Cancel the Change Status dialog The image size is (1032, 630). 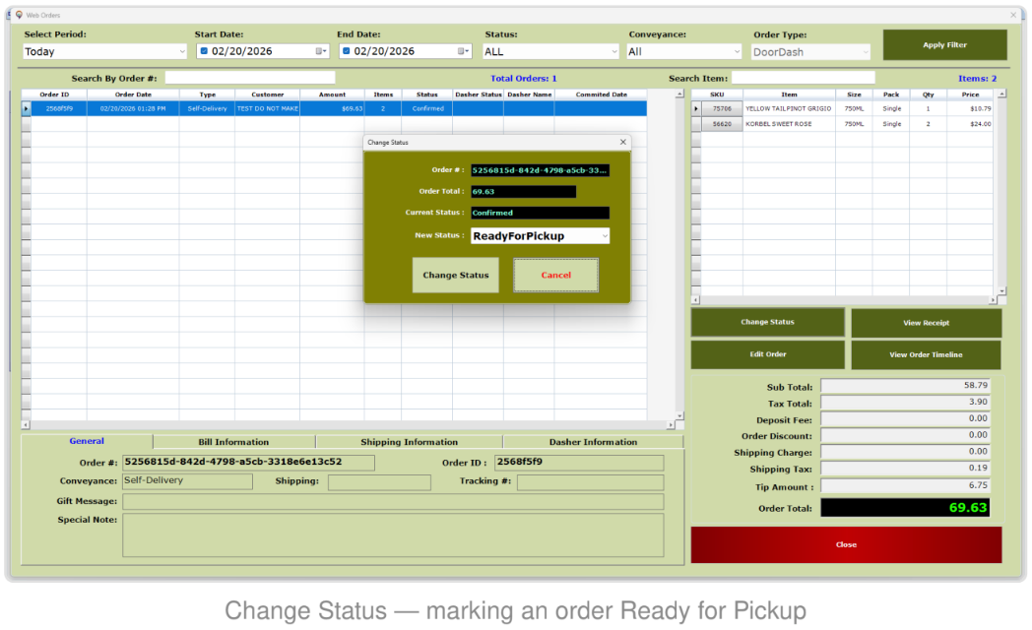click(556, 275)
